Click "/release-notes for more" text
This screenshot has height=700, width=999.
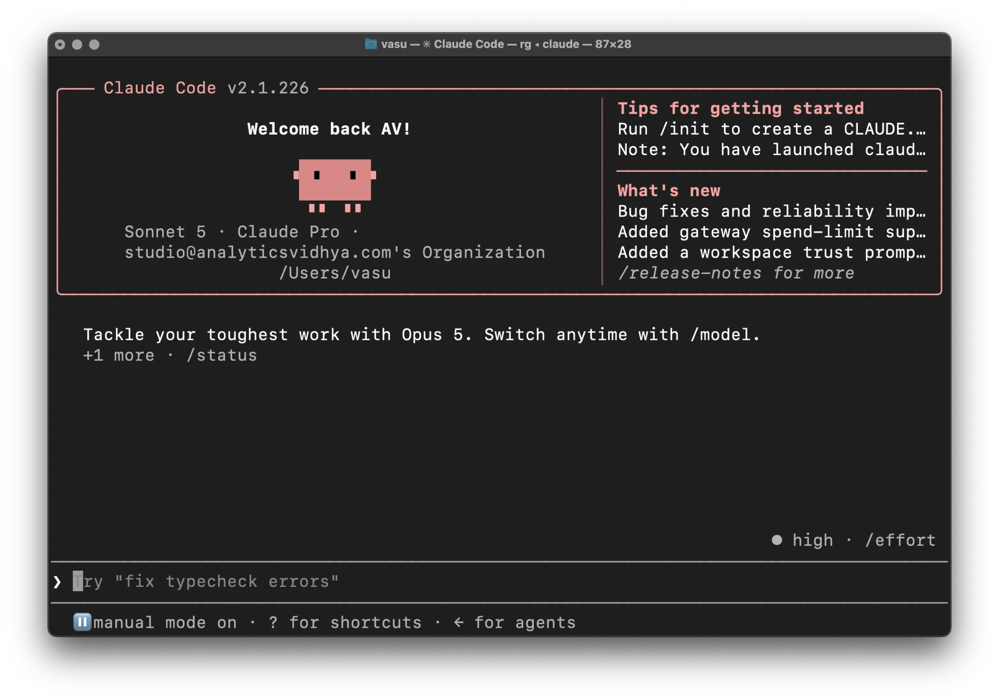click(x=736, y=273)
